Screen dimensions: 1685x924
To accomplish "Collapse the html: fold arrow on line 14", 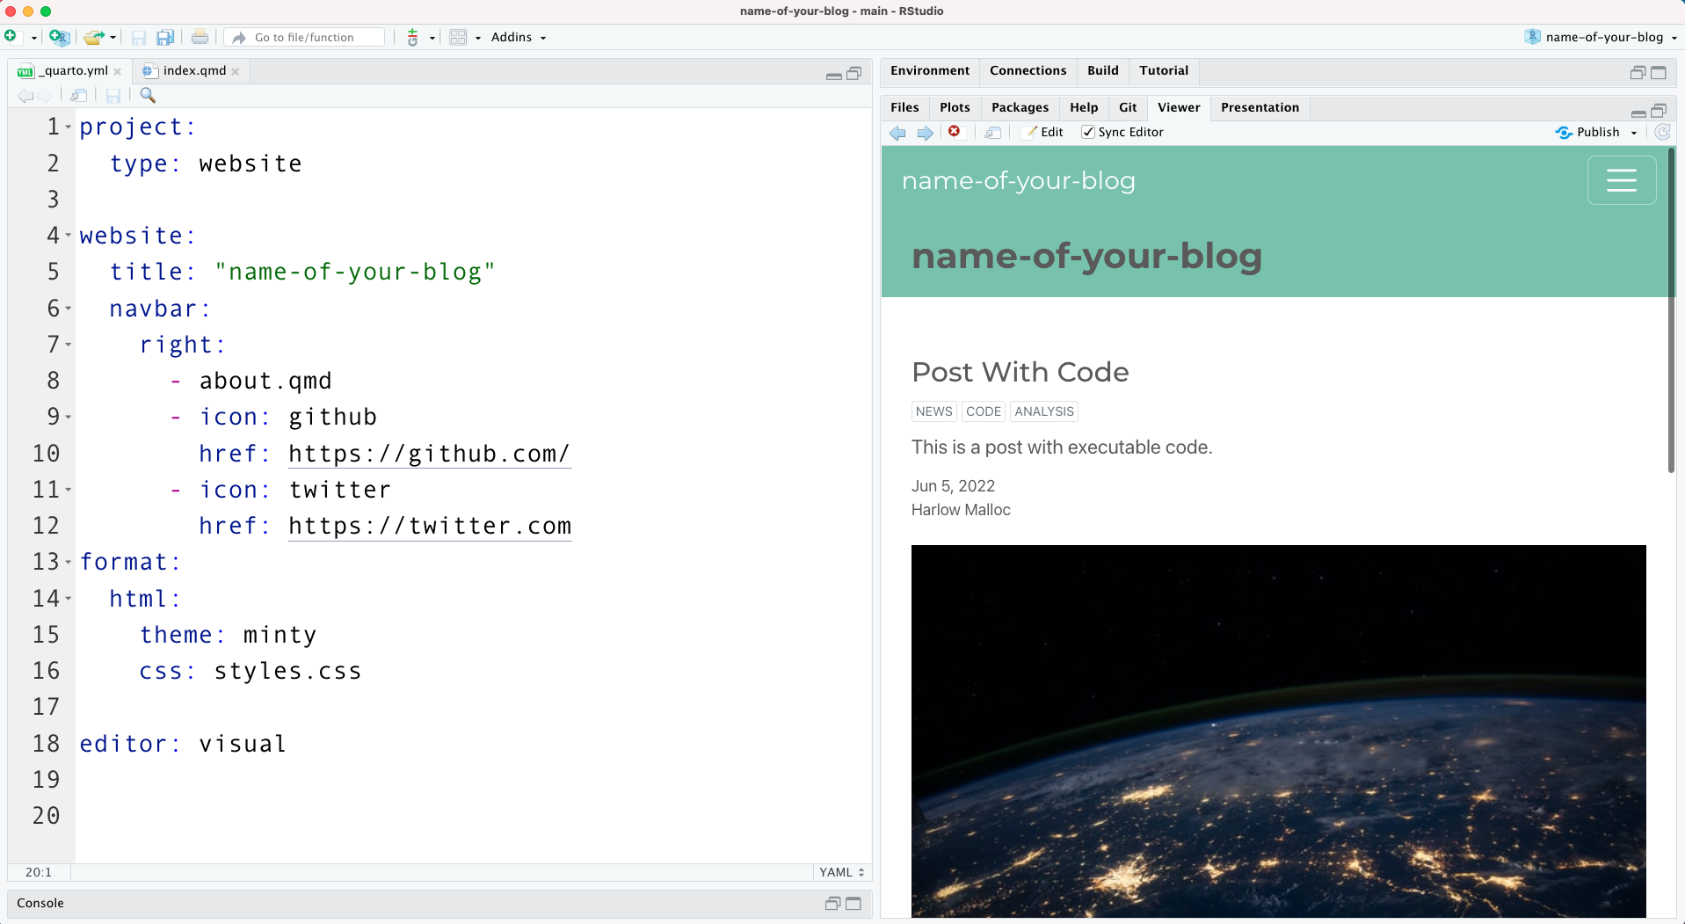I will pos(69,598).
